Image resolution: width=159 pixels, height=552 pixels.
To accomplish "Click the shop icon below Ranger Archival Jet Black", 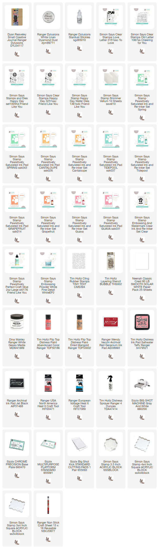I will 17,414.
